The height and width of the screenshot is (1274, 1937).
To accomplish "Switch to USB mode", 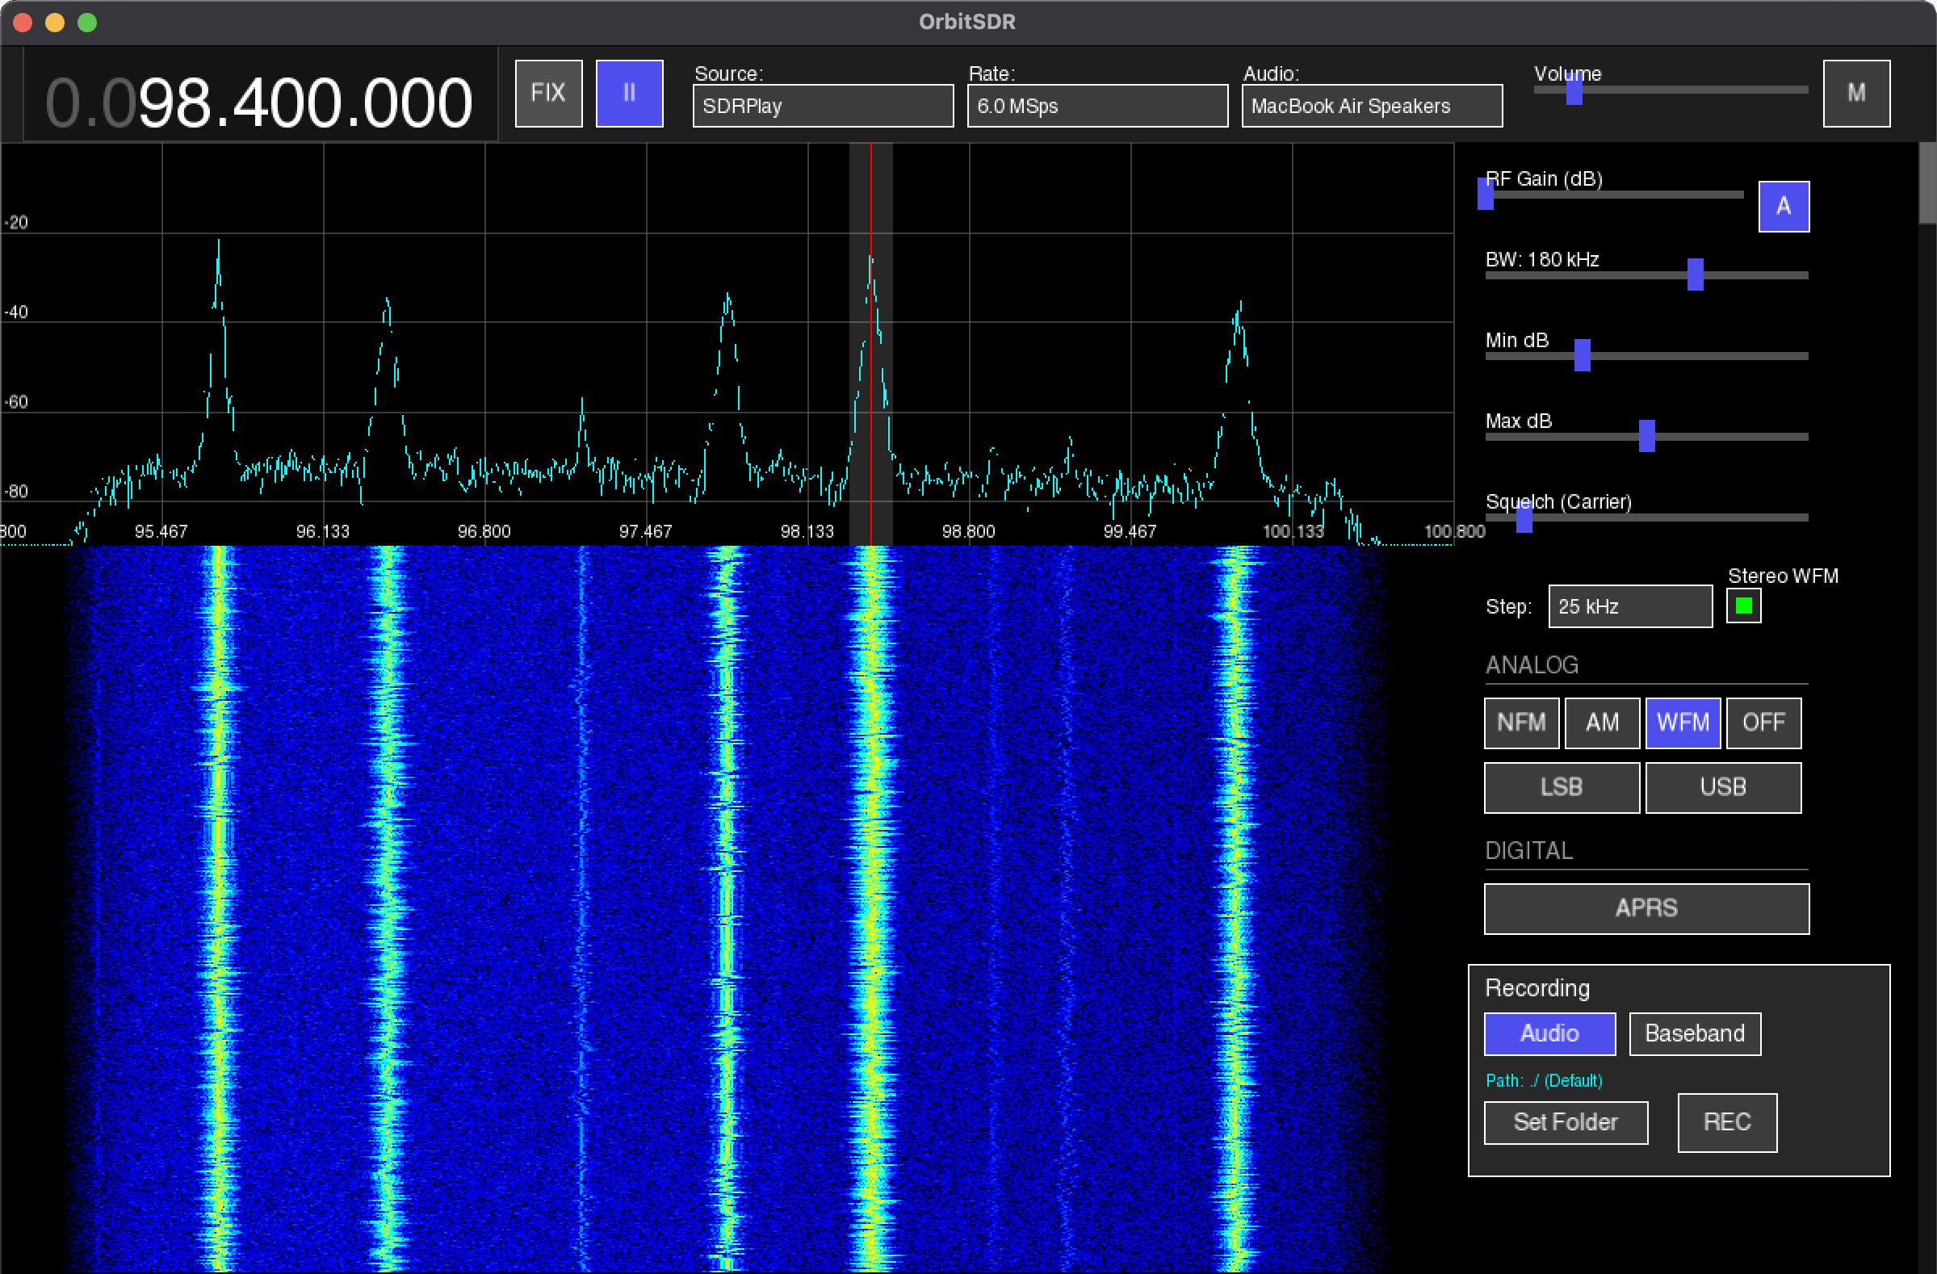I will 1723,786.
